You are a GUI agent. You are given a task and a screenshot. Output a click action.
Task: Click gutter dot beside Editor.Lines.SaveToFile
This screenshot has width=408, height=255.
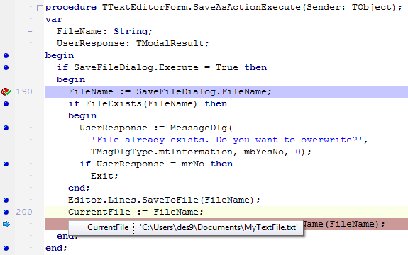pyautogui.click(x=6, y=200)
